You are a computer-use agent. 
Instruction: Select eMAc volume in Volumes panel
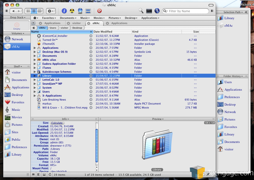click(17, 47)
